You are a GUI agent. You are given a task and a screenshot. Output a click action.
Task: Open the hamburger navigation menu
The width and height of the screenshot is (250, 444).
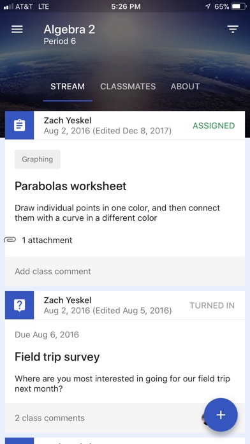click(x=17, y=29)
